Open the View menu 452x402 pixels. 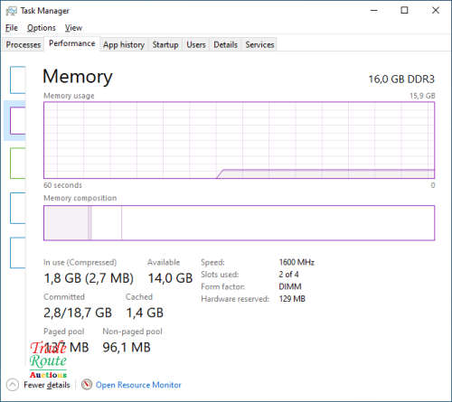pos(73,28)
